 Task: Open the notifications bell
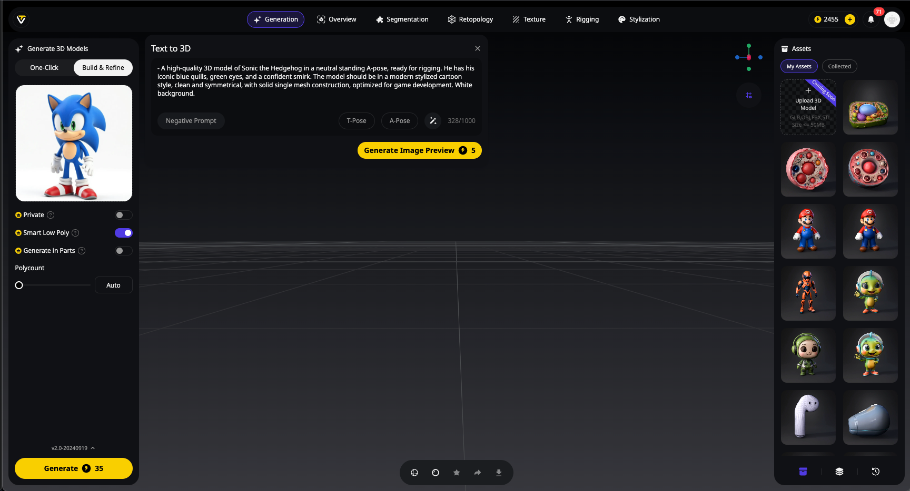click(871, 19)
